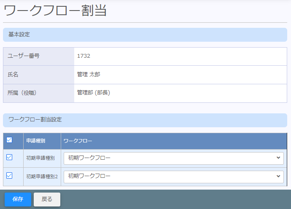Open workflow dropdown for 初期申請種別
The image size is (291, 209).
click(173, 158)
